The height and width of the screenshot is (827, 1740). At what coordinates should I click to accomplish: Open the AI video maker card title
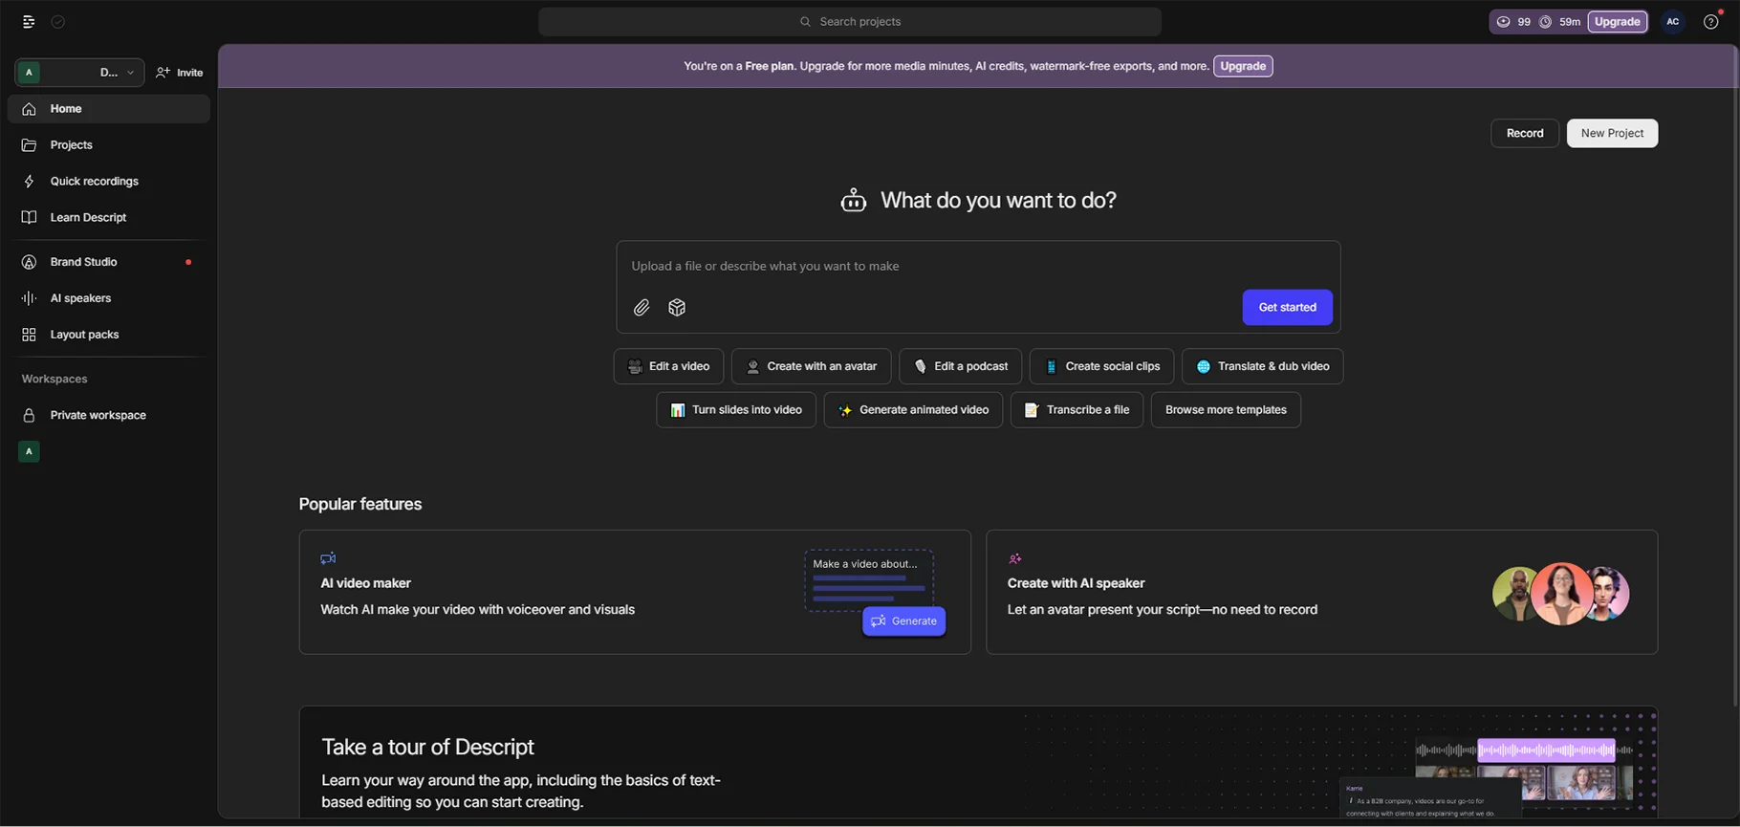pos(366,583)
